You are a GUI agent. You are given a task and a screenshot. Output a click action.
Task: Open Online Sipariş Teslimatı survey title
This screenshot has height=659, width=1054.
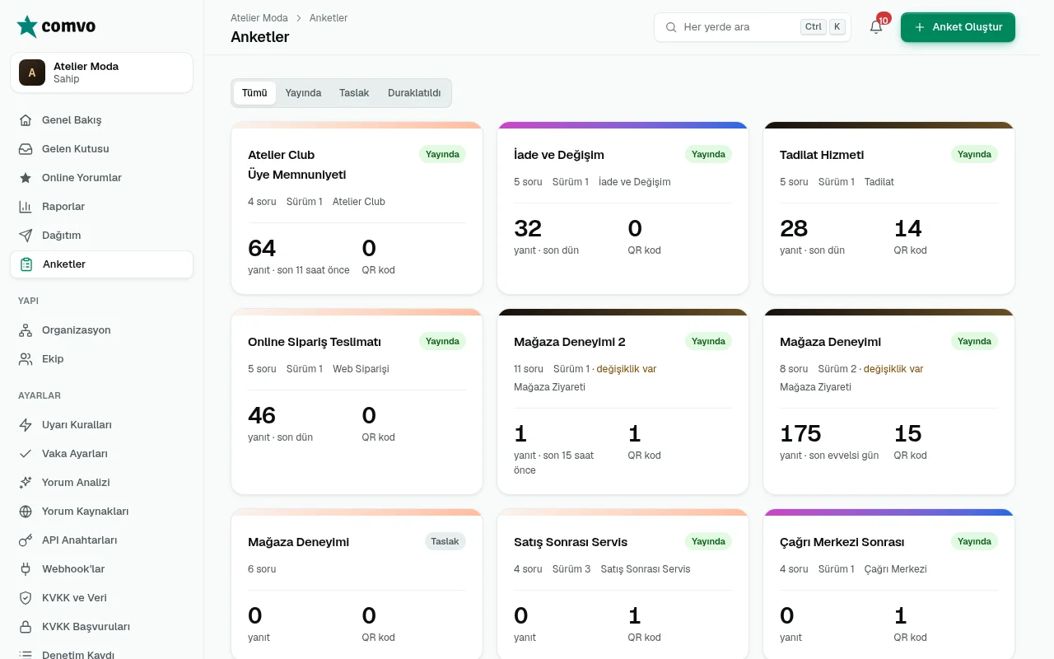pos(315,342)
